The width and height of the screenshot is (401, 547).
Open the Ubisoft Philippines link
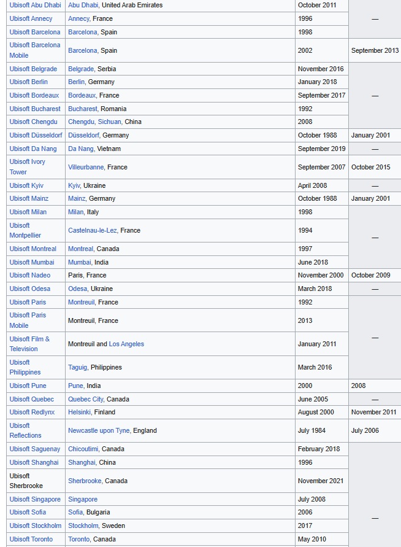(25, 367)
